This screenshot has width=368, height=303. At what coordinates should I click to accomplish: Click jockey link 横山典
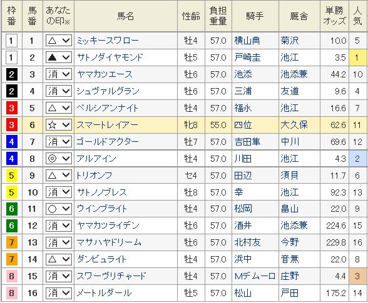(247, 41)
